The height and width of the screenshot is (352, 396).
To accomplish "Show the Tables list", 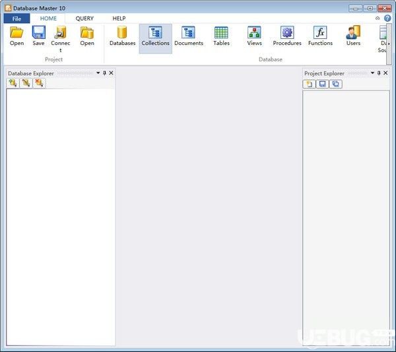I will tap(221, 36).
